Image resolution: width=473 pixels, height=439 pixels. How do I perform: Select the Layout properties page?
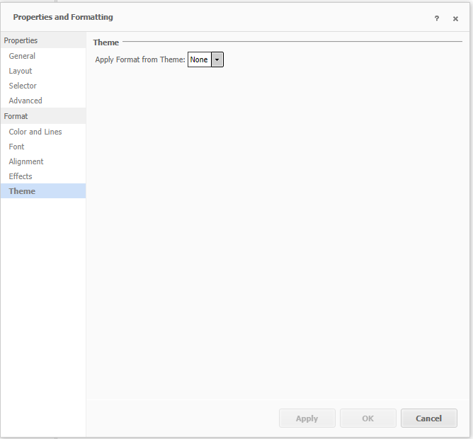pos(43,71)
